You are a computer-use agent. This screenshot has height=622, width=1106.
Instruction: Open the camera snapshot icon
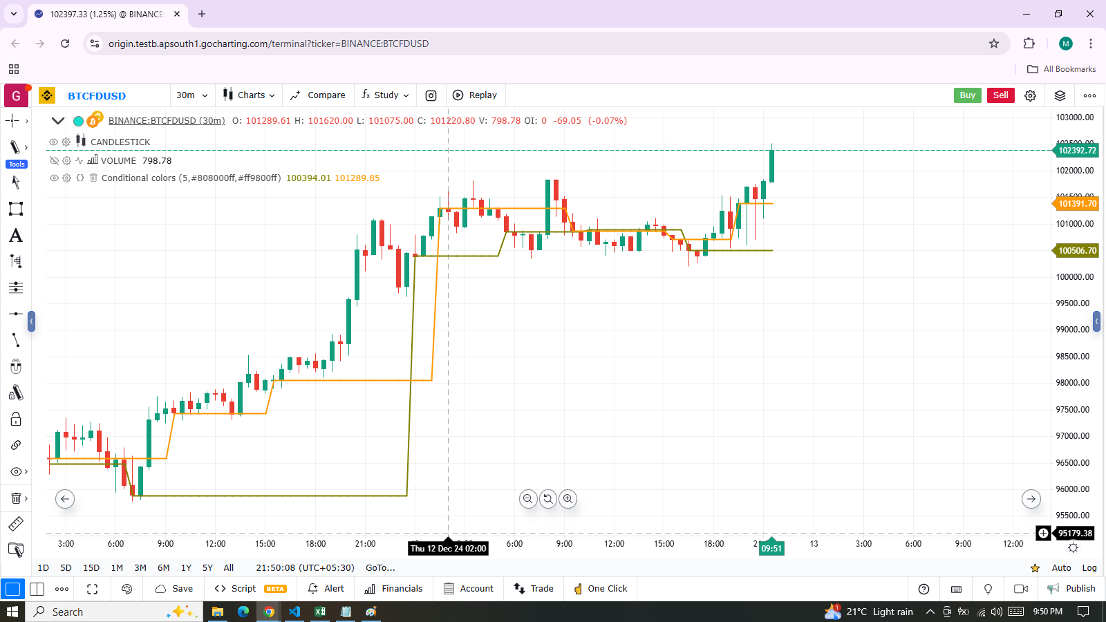(431, 95)
